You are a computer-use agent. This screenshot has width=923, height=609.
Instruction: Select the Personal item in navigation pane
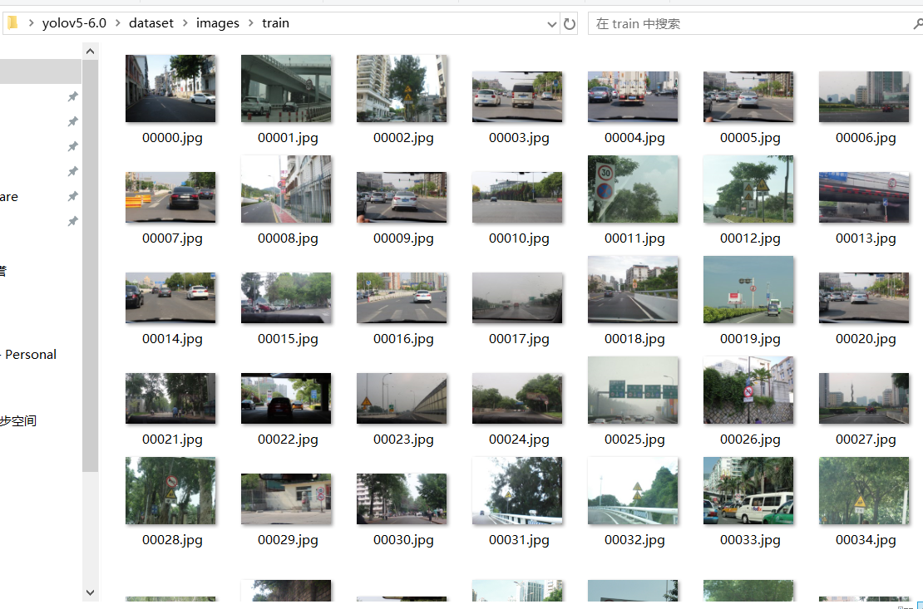(x=31, y=355)
